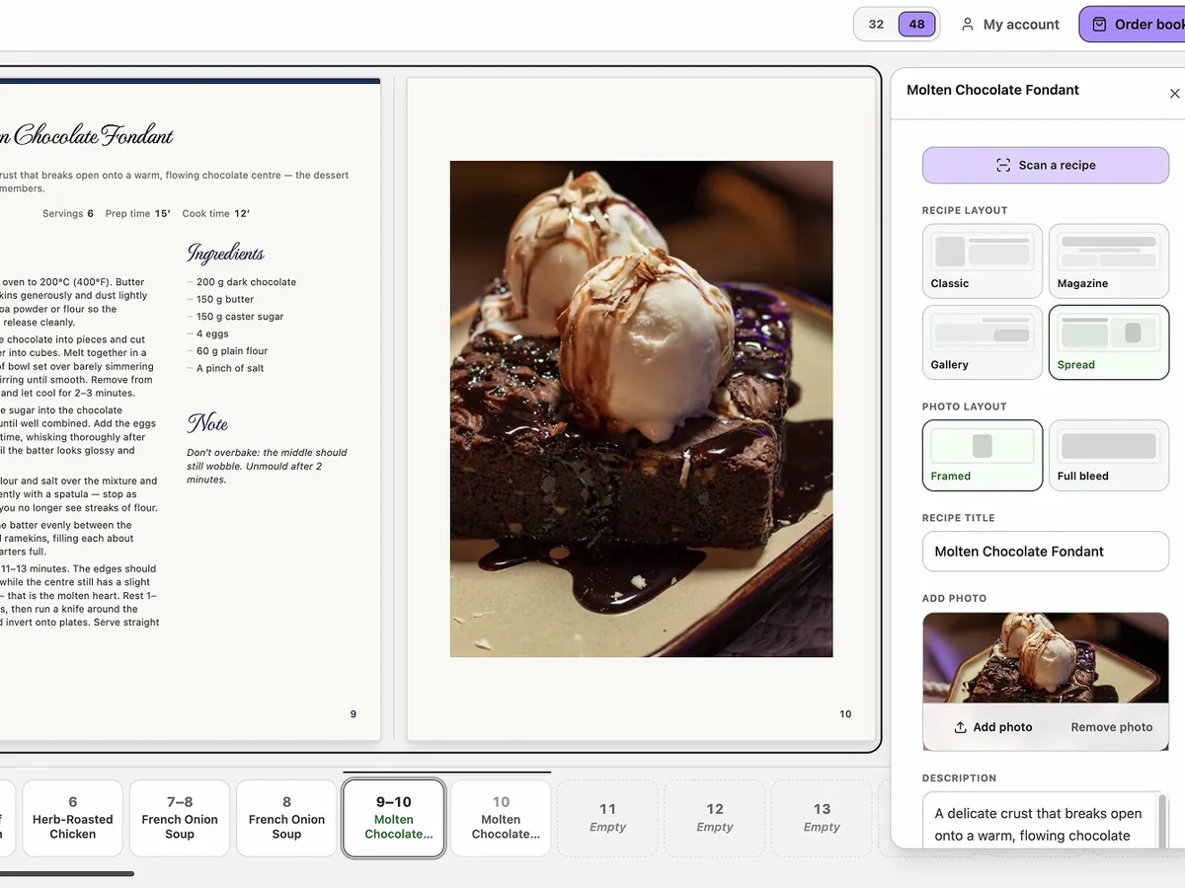Click '150 g butter' ingredient
The height and width of the screenshot is (888, 1185).
pyautogui.click(x=225, y=299)
